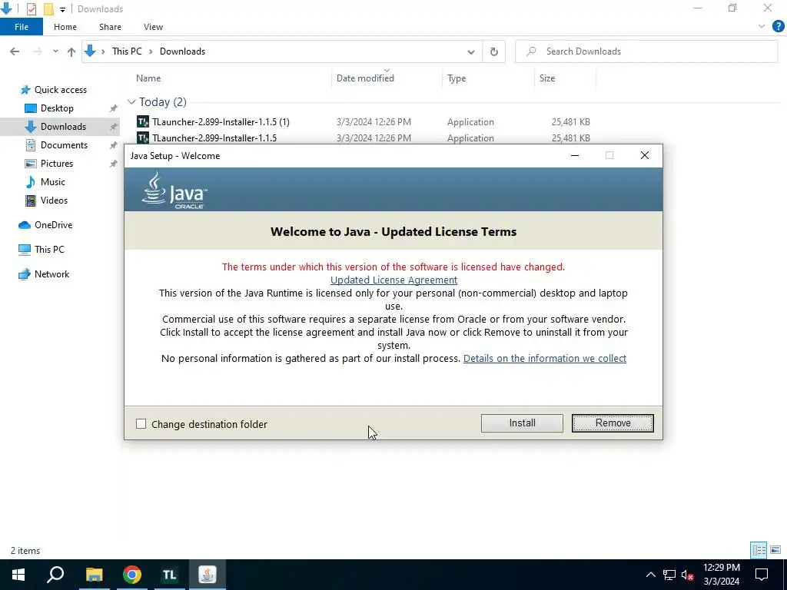Go forward with the Explorer forward arrow
The image size is (787, 590).
tap(37, 51)
